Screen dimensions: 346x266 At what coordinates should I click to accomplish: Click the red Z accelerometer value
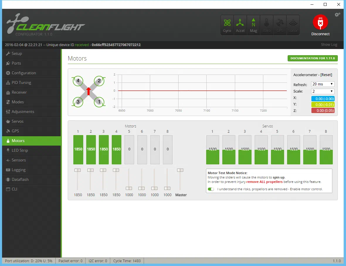pos(323,111)
